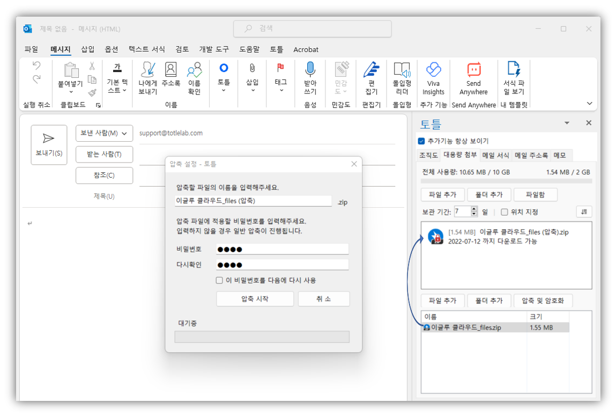The width and height of the screenshot is (616, 417).
Task: Click the 압축 및 암호화 button
Action: pos(543,301)
